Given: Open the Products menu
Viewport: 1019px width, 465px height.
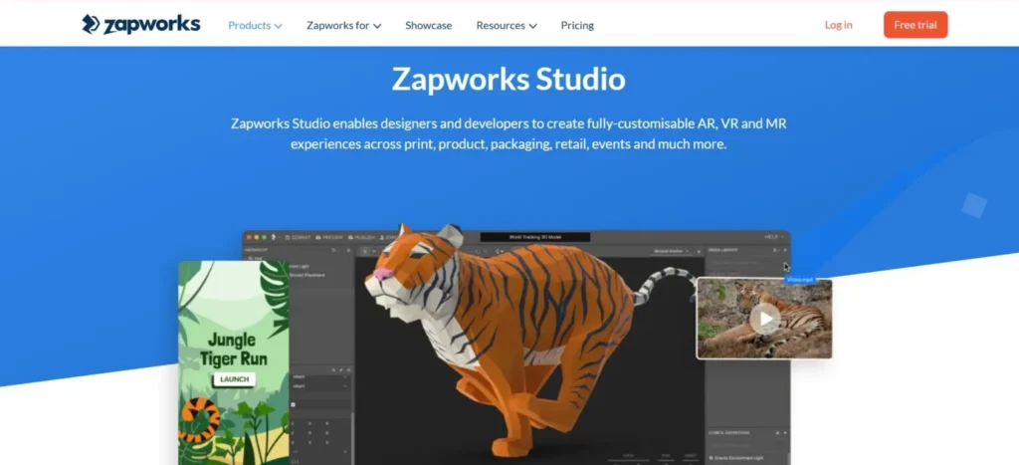Looking at the screenshot, I should [x=255, y=25].
